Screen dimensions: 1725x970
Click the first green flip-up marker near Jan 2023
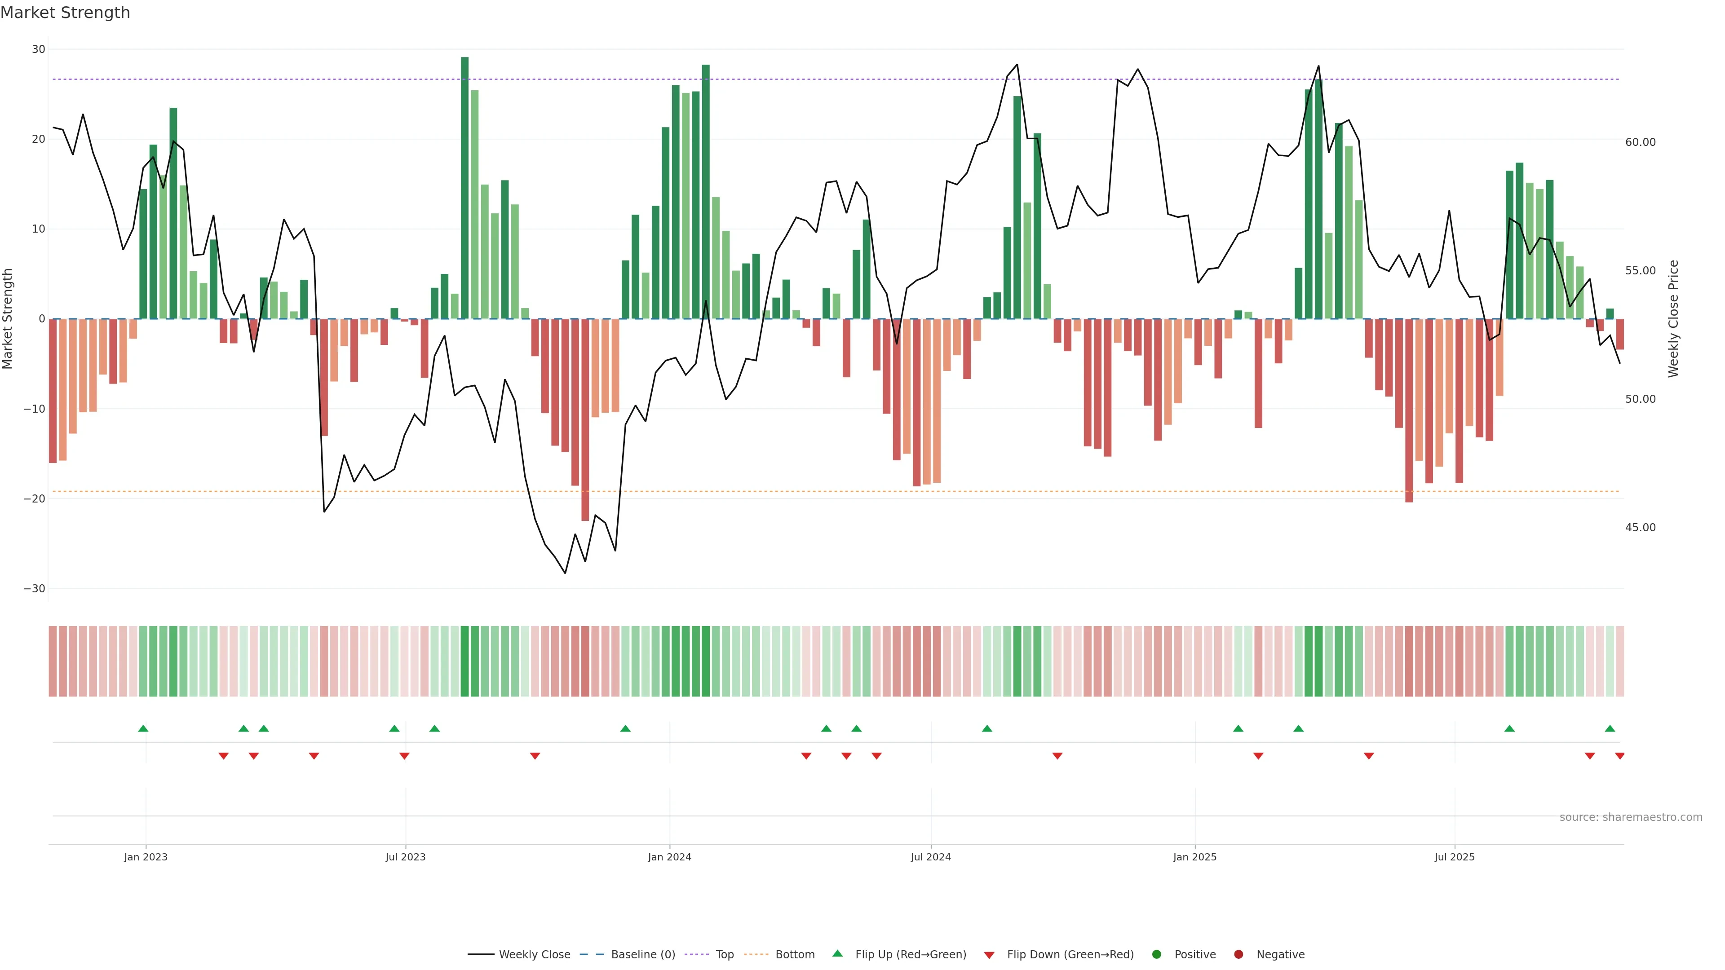[x=143, y=728]
